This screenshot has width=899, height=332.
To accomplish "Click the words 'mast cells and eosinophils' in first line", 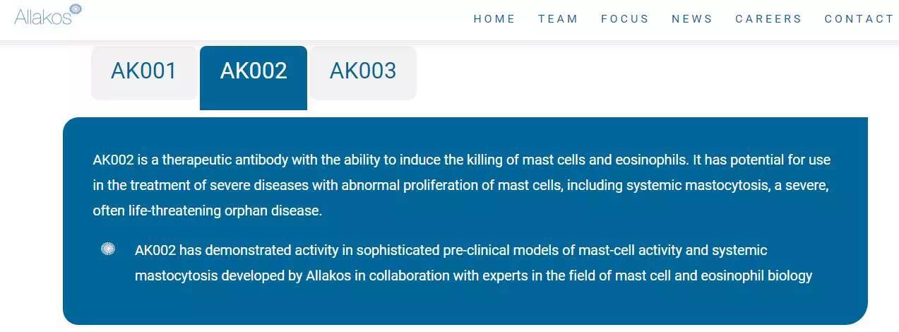I will click(605, 160).
